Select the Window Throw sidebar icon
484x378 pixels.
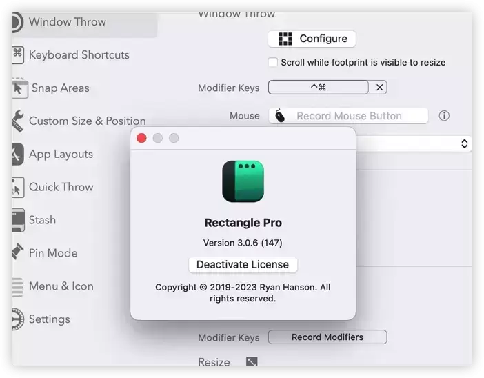tap(17, 22)
